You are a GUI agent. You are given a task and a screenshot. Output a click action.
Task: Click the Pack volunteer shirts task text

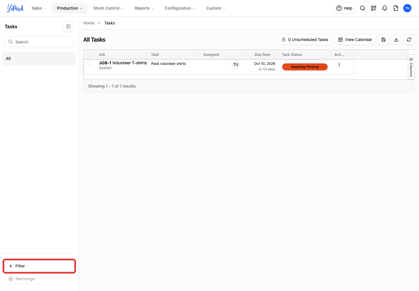coord(168,64)
